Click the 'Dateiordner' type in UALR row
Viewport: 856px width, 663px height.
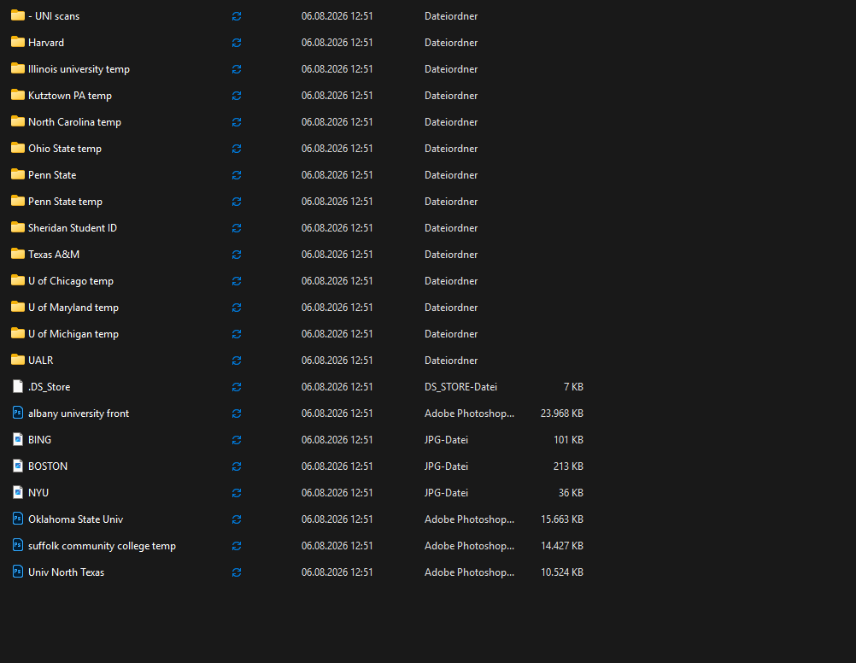(x=451, y=361)
